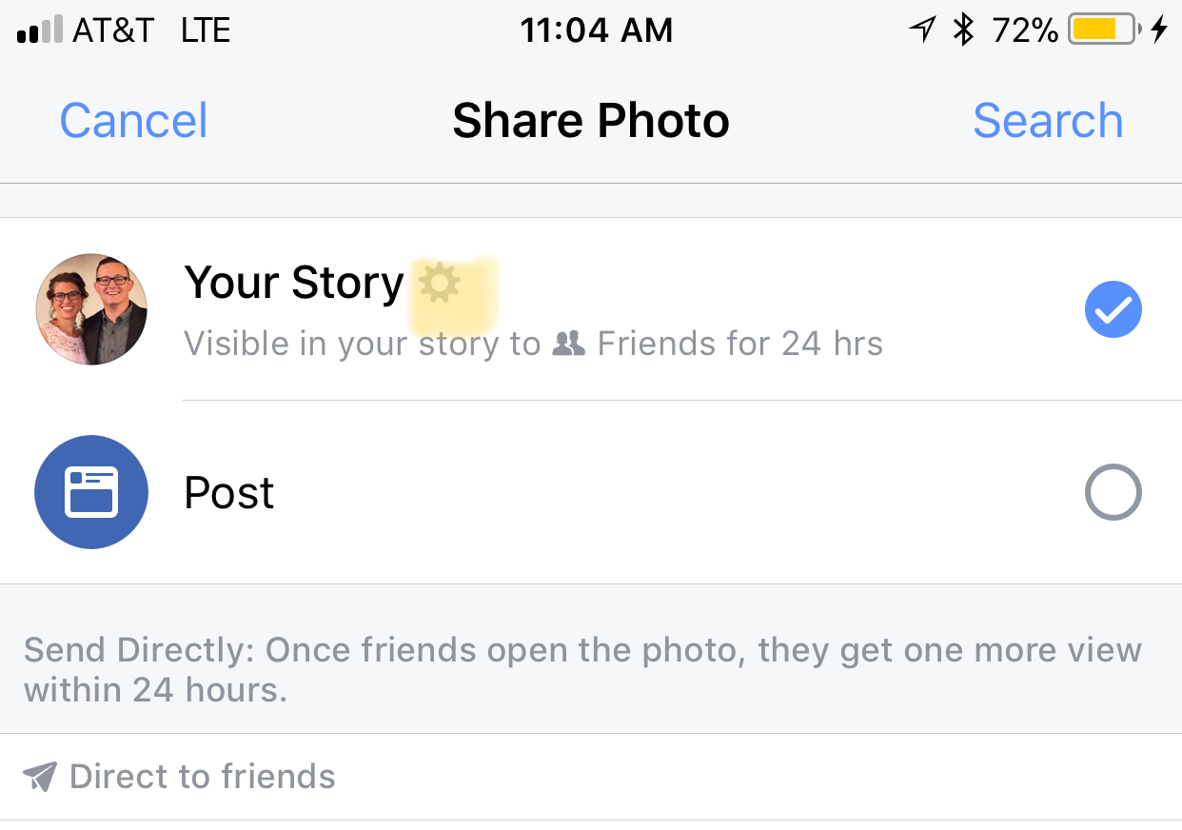The width and height of the screenshot is (1182, 830).
Task: Tap the friends audience icon
Action: click(x=568, y=344)
